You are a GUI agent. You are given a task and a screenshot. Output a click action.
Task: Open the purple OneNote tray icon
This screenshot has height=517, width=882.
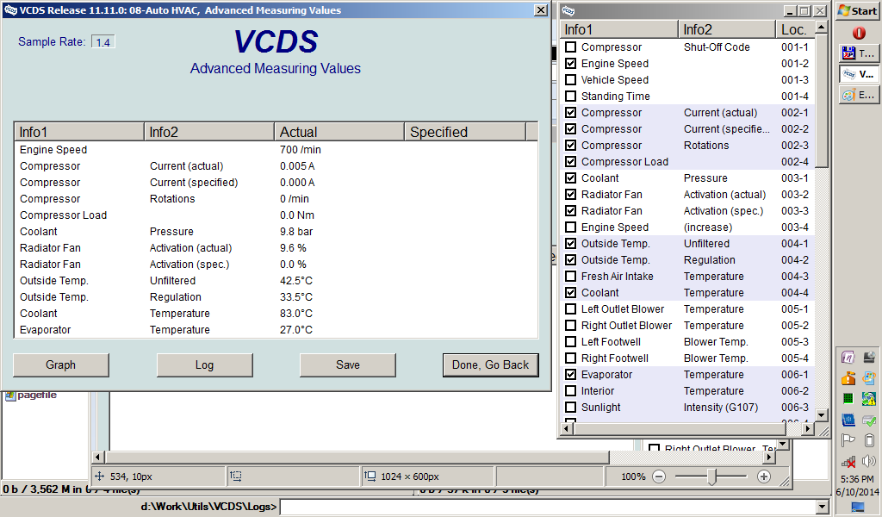coord(848,357)
